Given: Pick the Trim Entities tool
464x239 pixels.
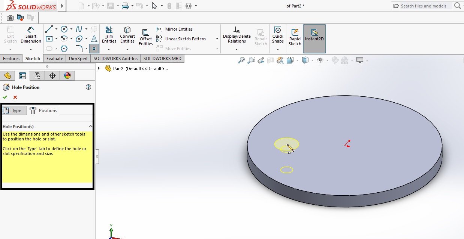Looking at the screenshot, I should coord(109,35).
